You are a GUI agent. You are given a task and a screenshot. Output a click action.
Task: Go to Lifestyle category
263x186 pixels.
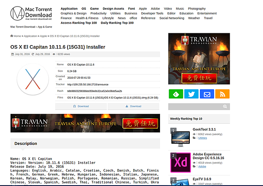[x=108, y=18]
